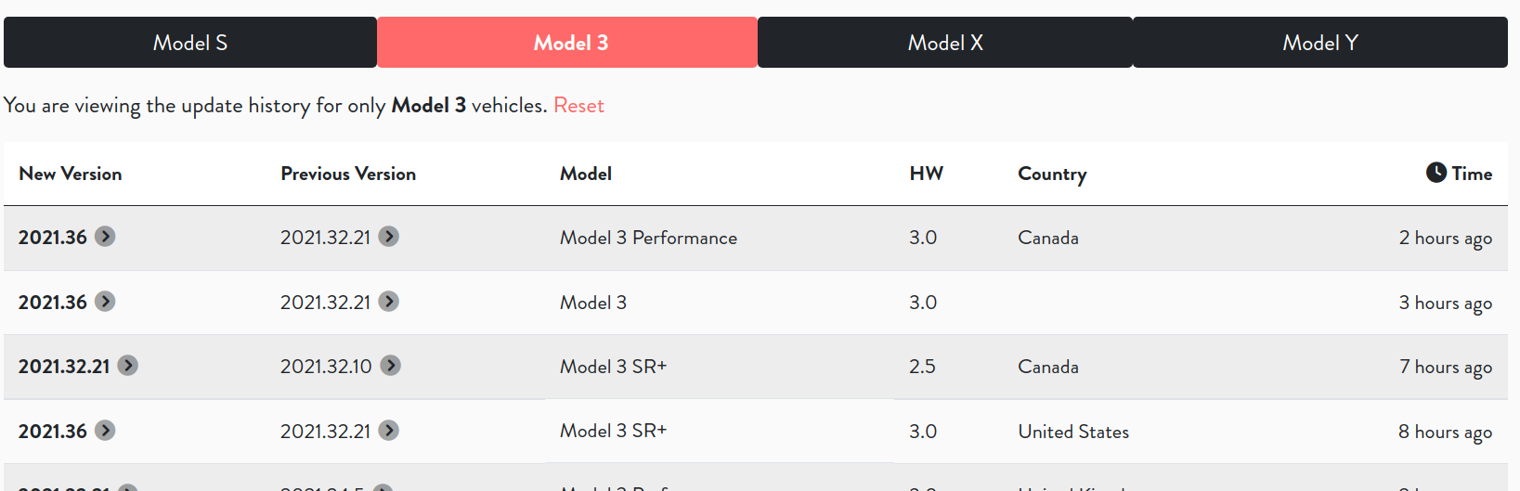
Task: Click the New Version column header
Action: (x=71, y=174)
